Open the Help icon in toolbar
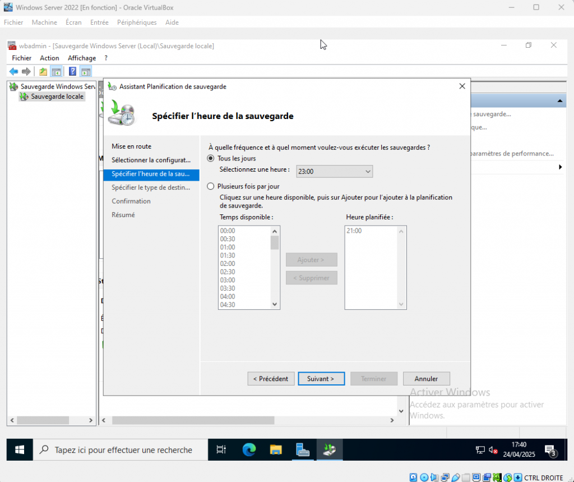This screenshot has width=574, height=482. (x=72, y=71)
